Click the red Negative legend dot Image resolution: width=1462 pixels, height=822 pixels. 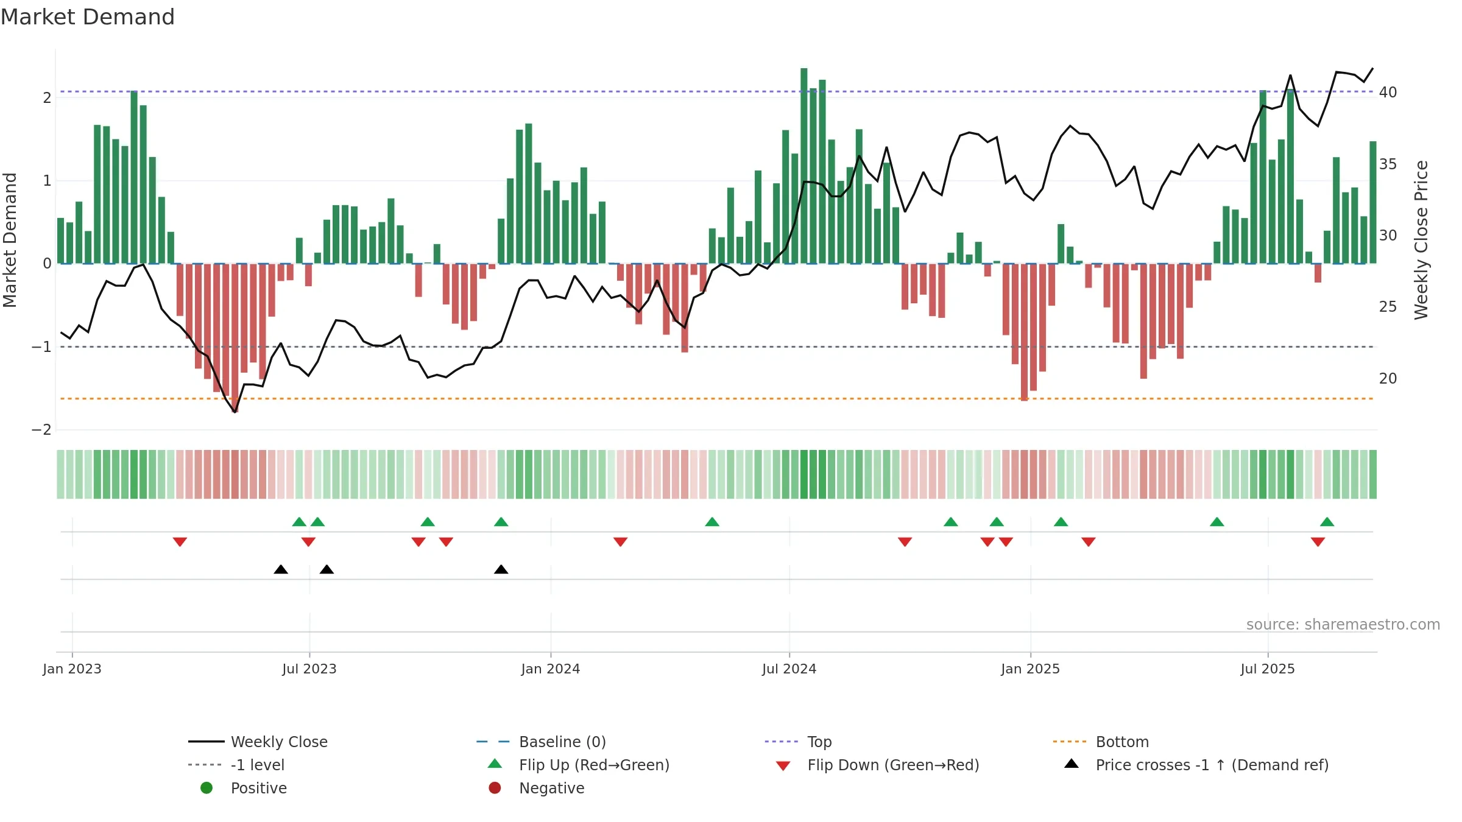click(495, 788)
